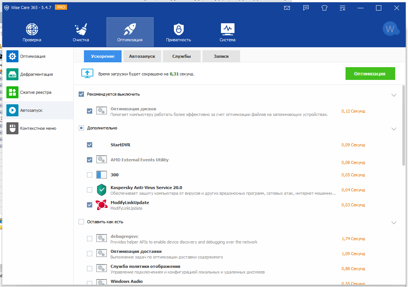Collapse the Оставить как есть section chevron
408x287 pixels.
[394, 223]
